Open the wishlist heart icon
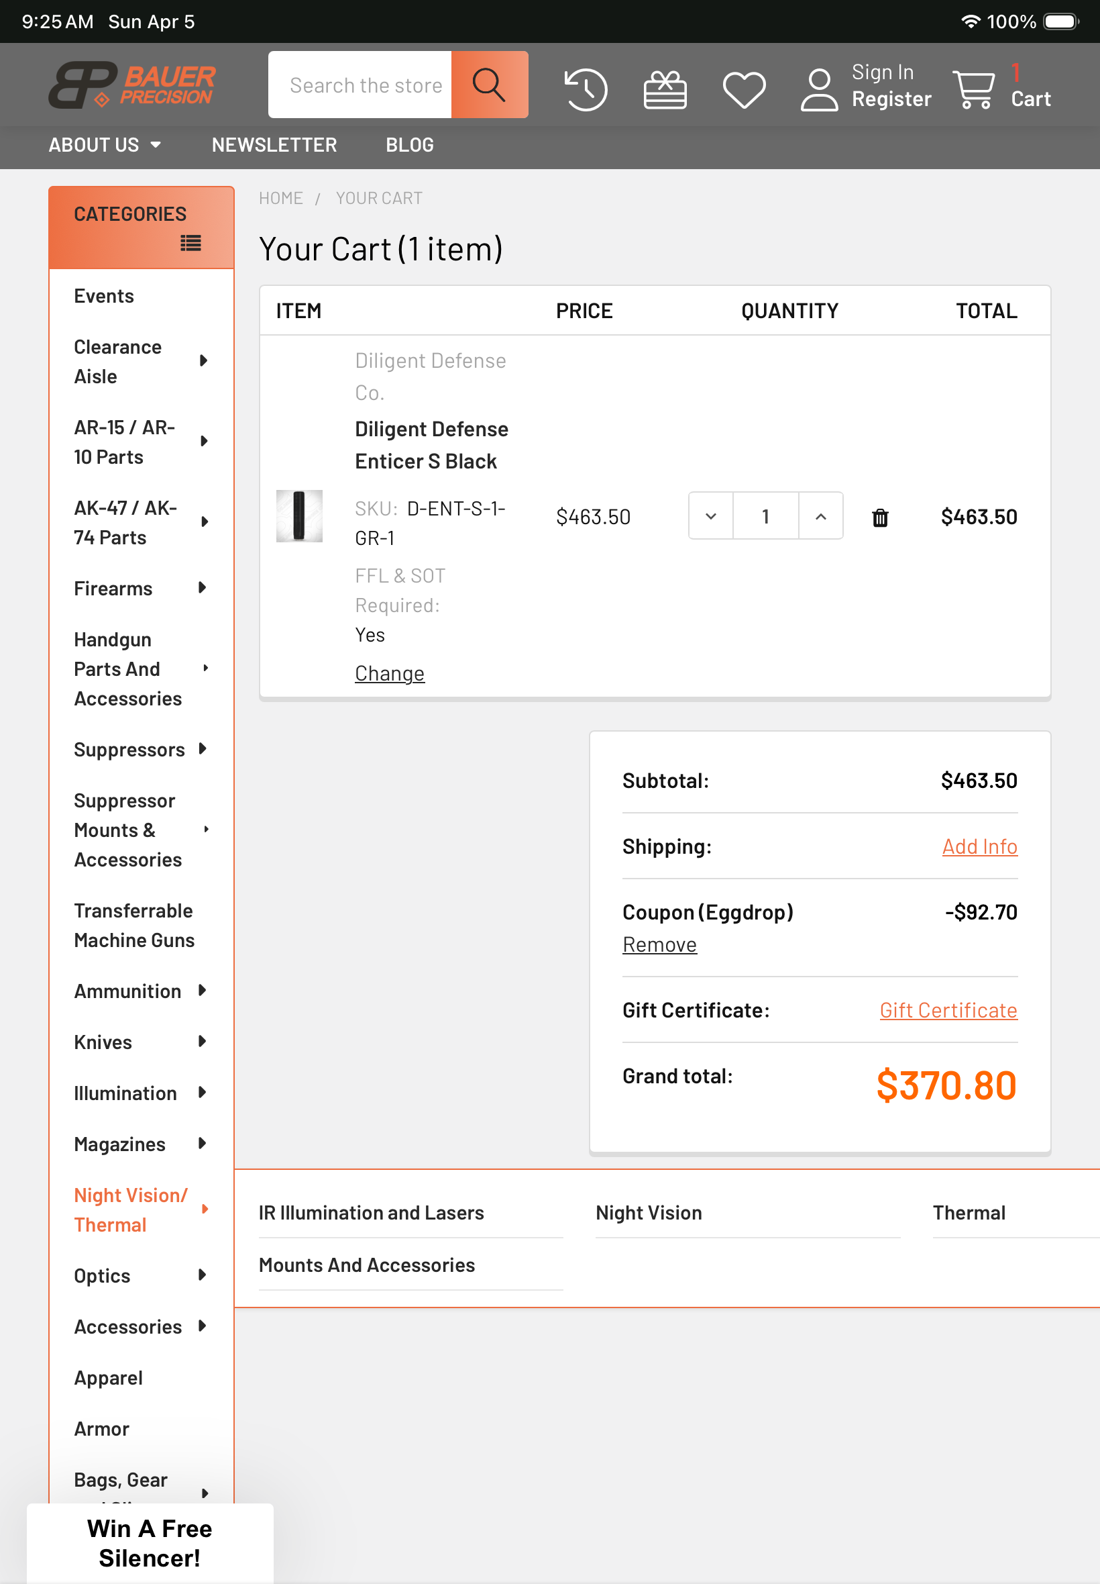Viewport: 1100px width, 1584px height. point(744,90)
